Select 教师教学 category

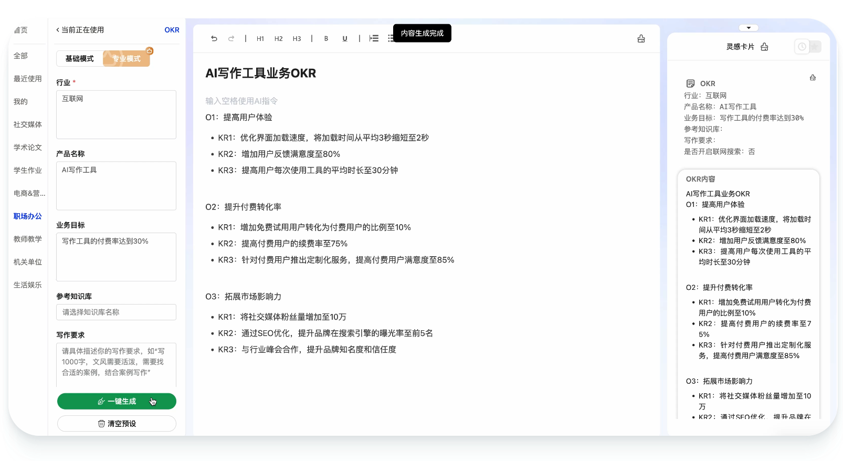coord(27,239)
